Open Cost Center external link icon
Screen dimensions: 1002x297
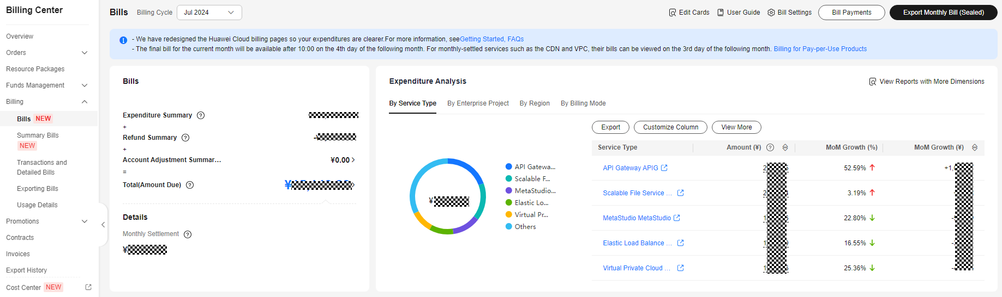(88, 287)
